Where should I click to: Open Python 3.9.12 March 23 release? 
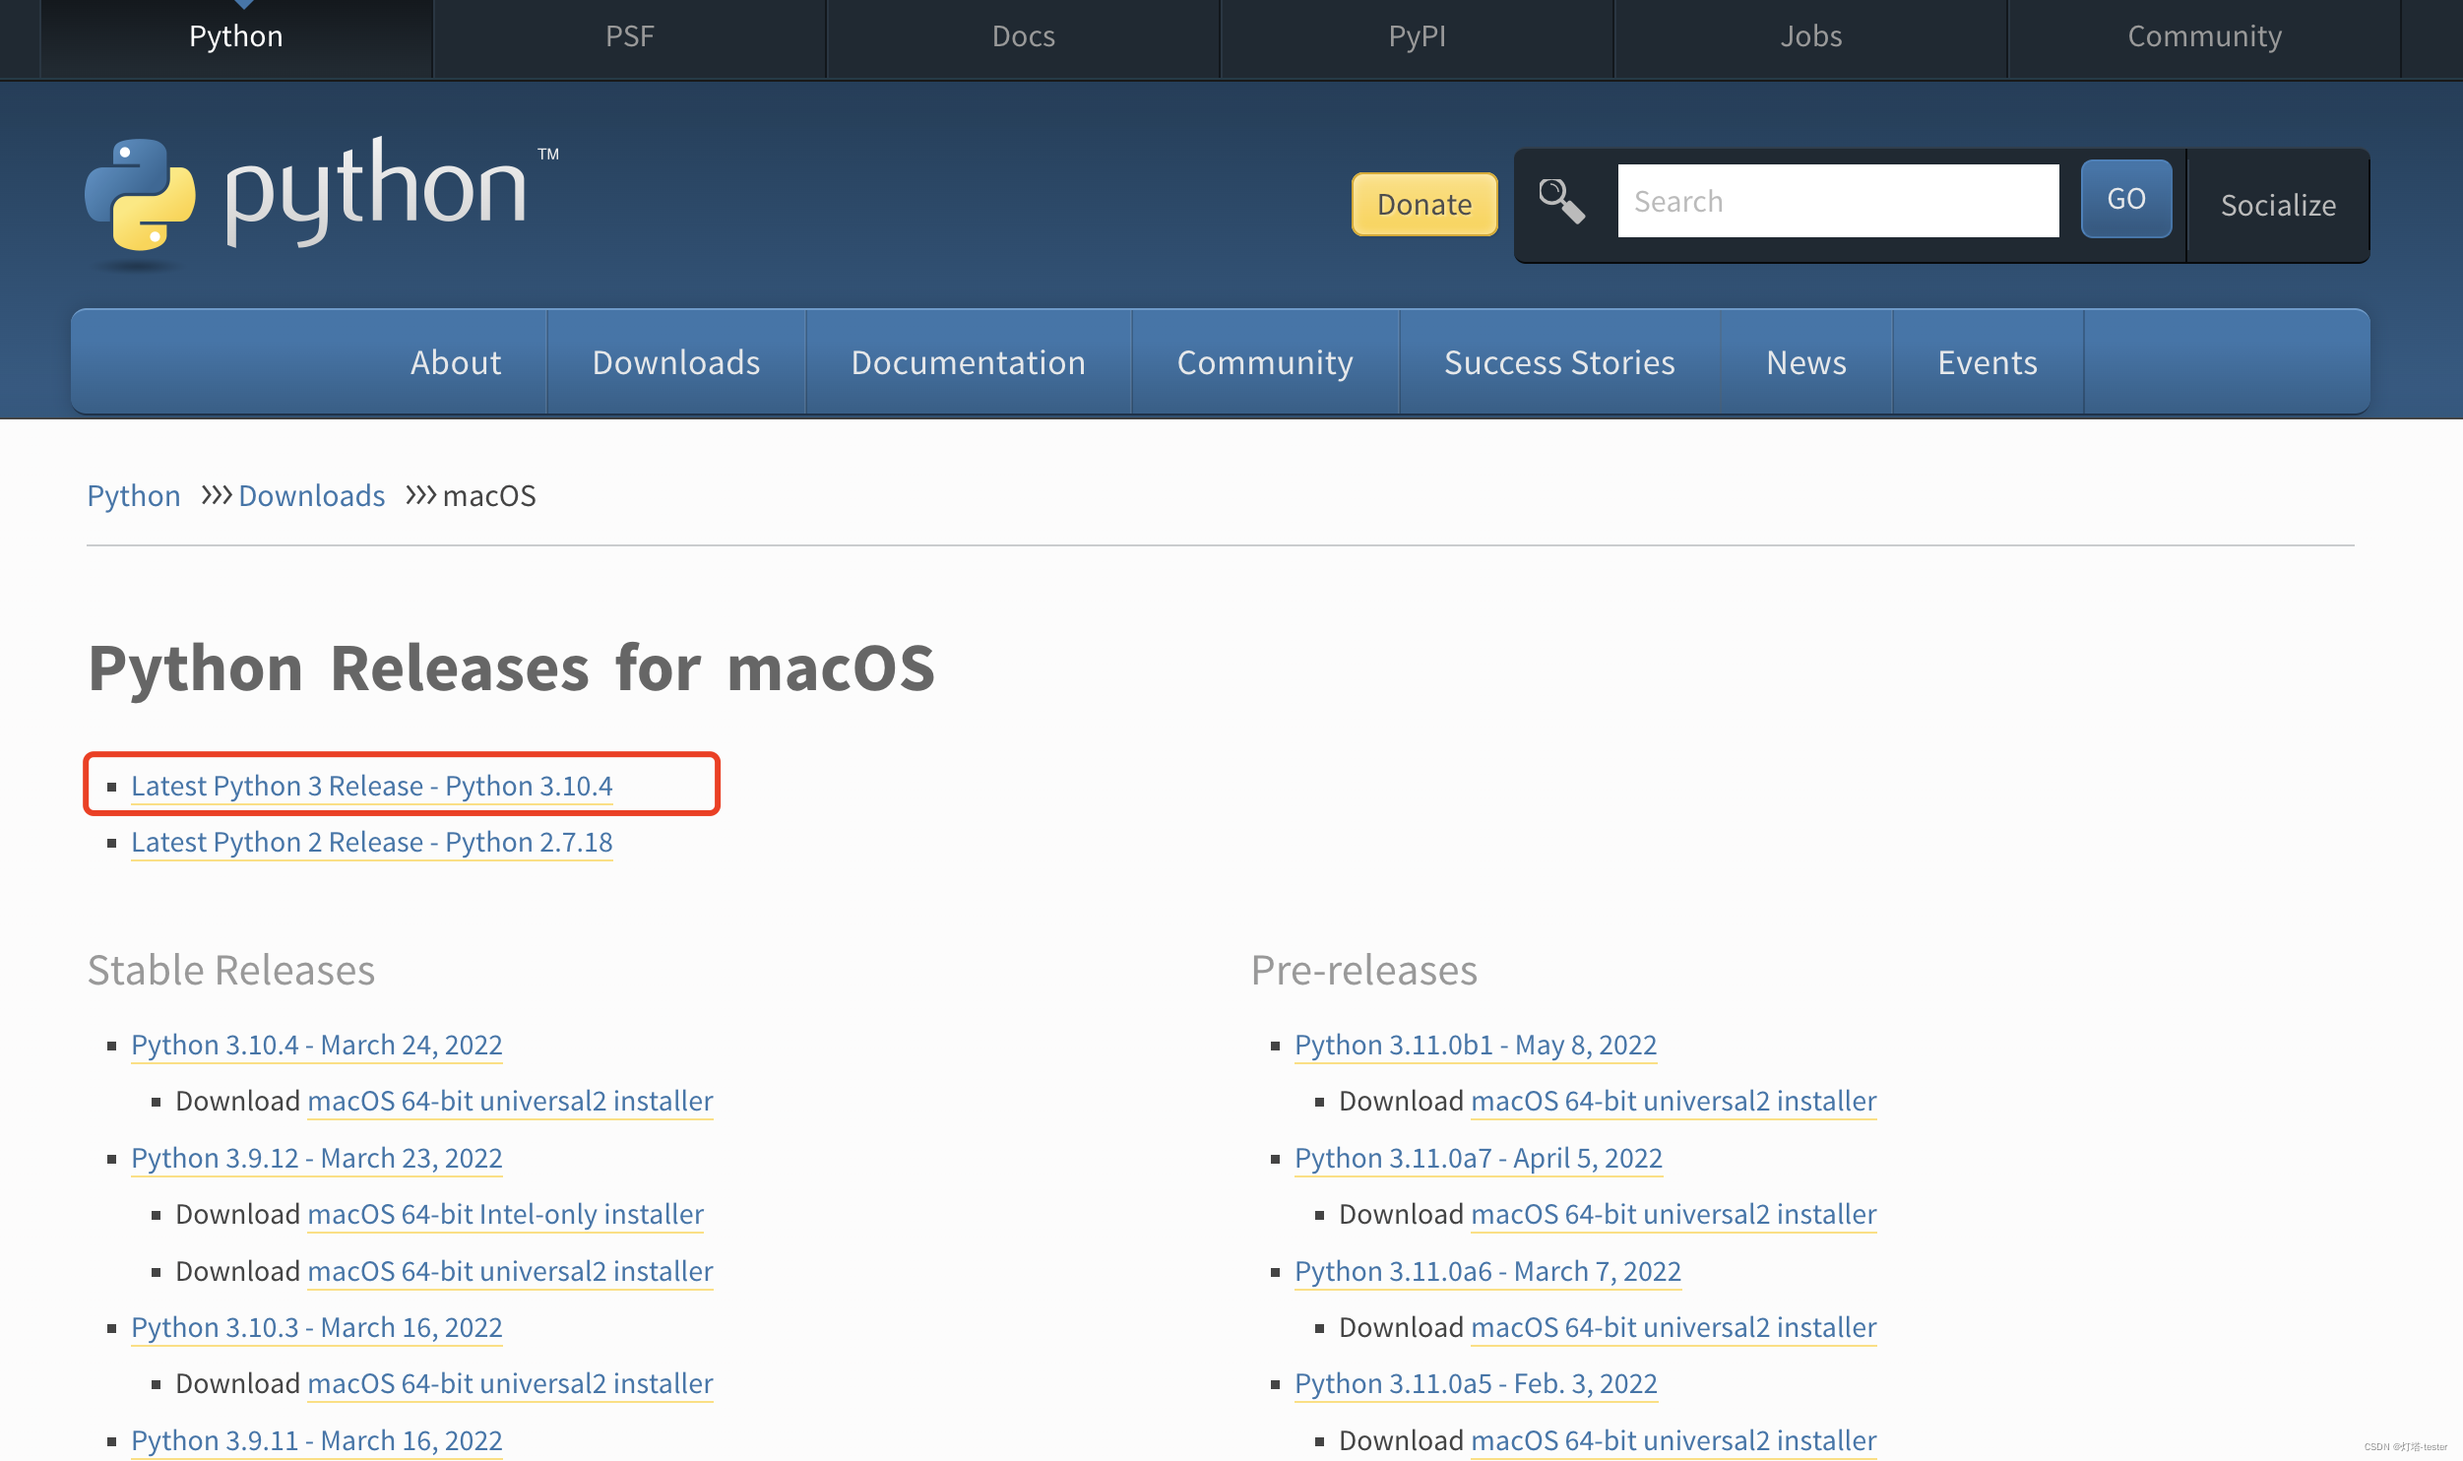pos(316,1158)
